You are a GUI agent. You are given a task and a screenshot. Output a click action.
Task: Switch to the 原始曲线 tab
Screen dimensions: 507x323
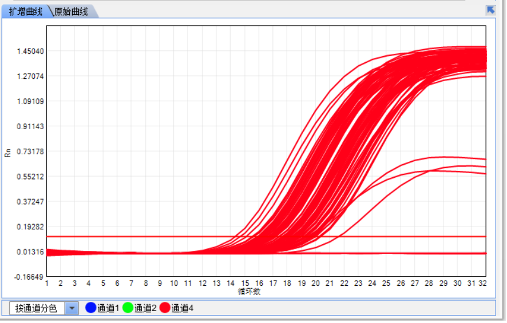click(71, 12)
